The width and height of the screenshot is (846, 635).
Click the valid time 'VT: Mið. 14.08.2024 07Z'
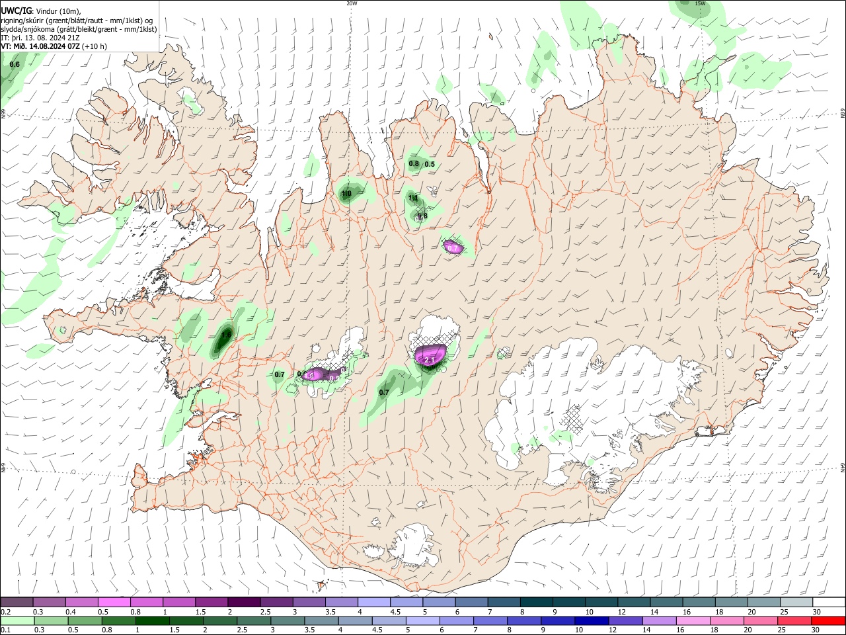(x=40, y=46)
